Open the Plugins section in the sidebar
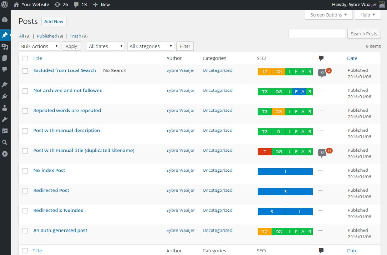Image resolution: width=387 pixels, height=255 pixels. click(5, 96)
